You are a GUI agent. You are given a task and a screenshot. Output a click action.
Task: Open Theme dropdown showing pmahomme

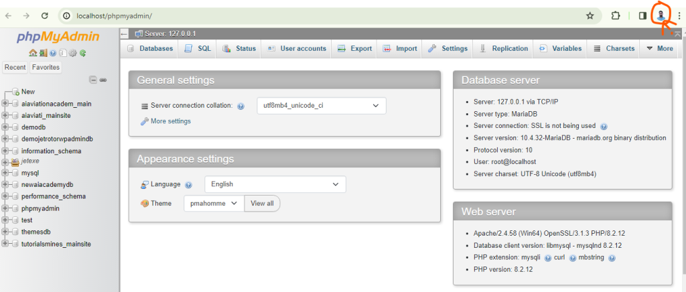coord(214,204)
